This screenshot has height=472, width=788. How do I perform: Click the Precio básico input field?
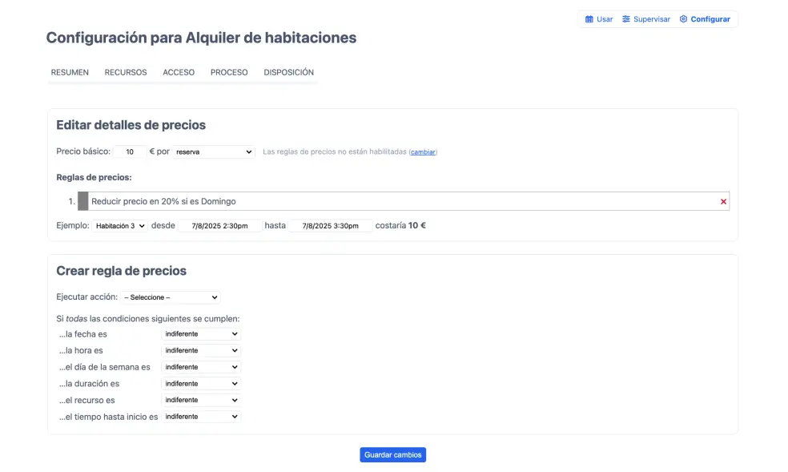coord(130,151)
